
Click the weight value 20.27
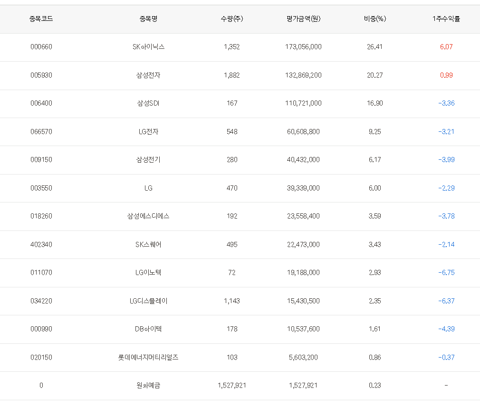(x=374, y=75)
